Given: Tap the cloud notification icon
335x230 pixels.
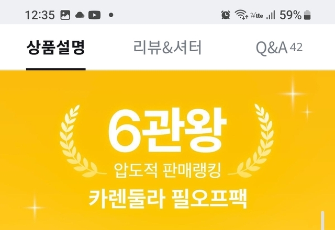Looking at the screenshot, I should pyautogui.click(x=80, y=15).
